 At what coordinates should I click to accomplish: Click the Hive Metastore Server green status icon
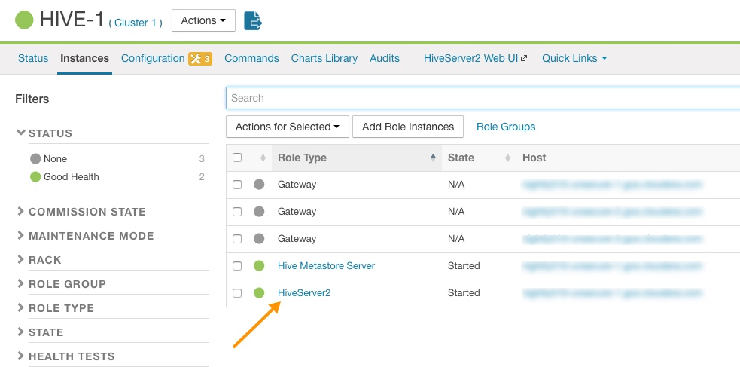259,266
